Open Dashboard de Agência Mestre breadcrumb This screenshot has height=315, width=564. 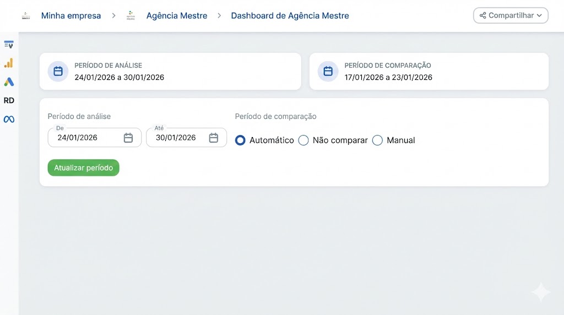pos(290,16)
